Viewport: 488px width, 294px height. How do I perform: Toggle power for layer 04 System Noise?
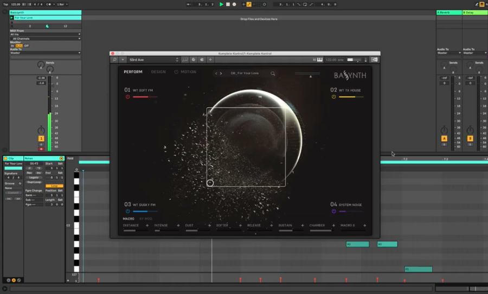pos(334,211)
